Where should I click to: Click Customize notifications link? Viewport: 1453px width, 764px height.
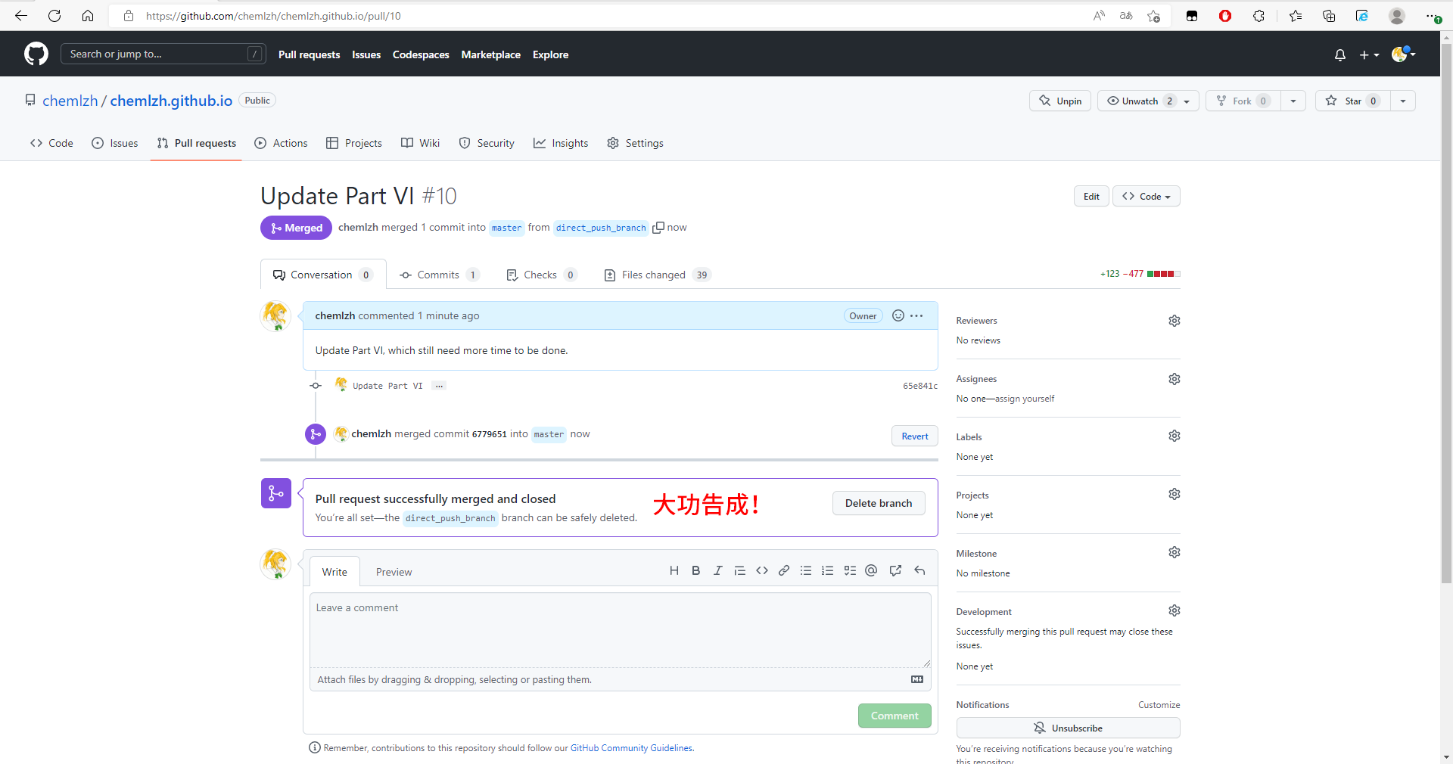pyautogui.click(x=1159, y=705)
